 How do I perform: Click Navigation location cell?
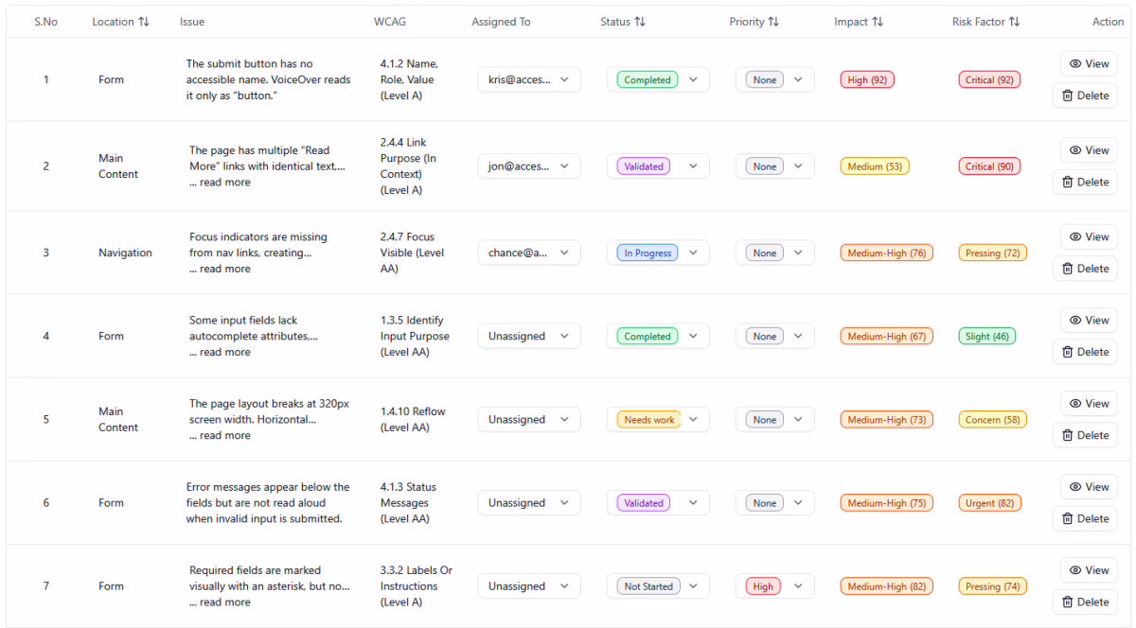tap(125, 253)
